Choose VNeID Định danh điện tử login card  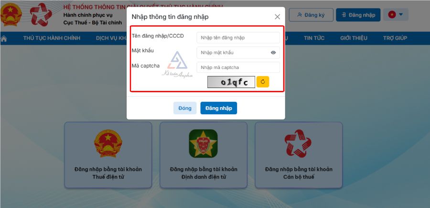tap(204, 155)
